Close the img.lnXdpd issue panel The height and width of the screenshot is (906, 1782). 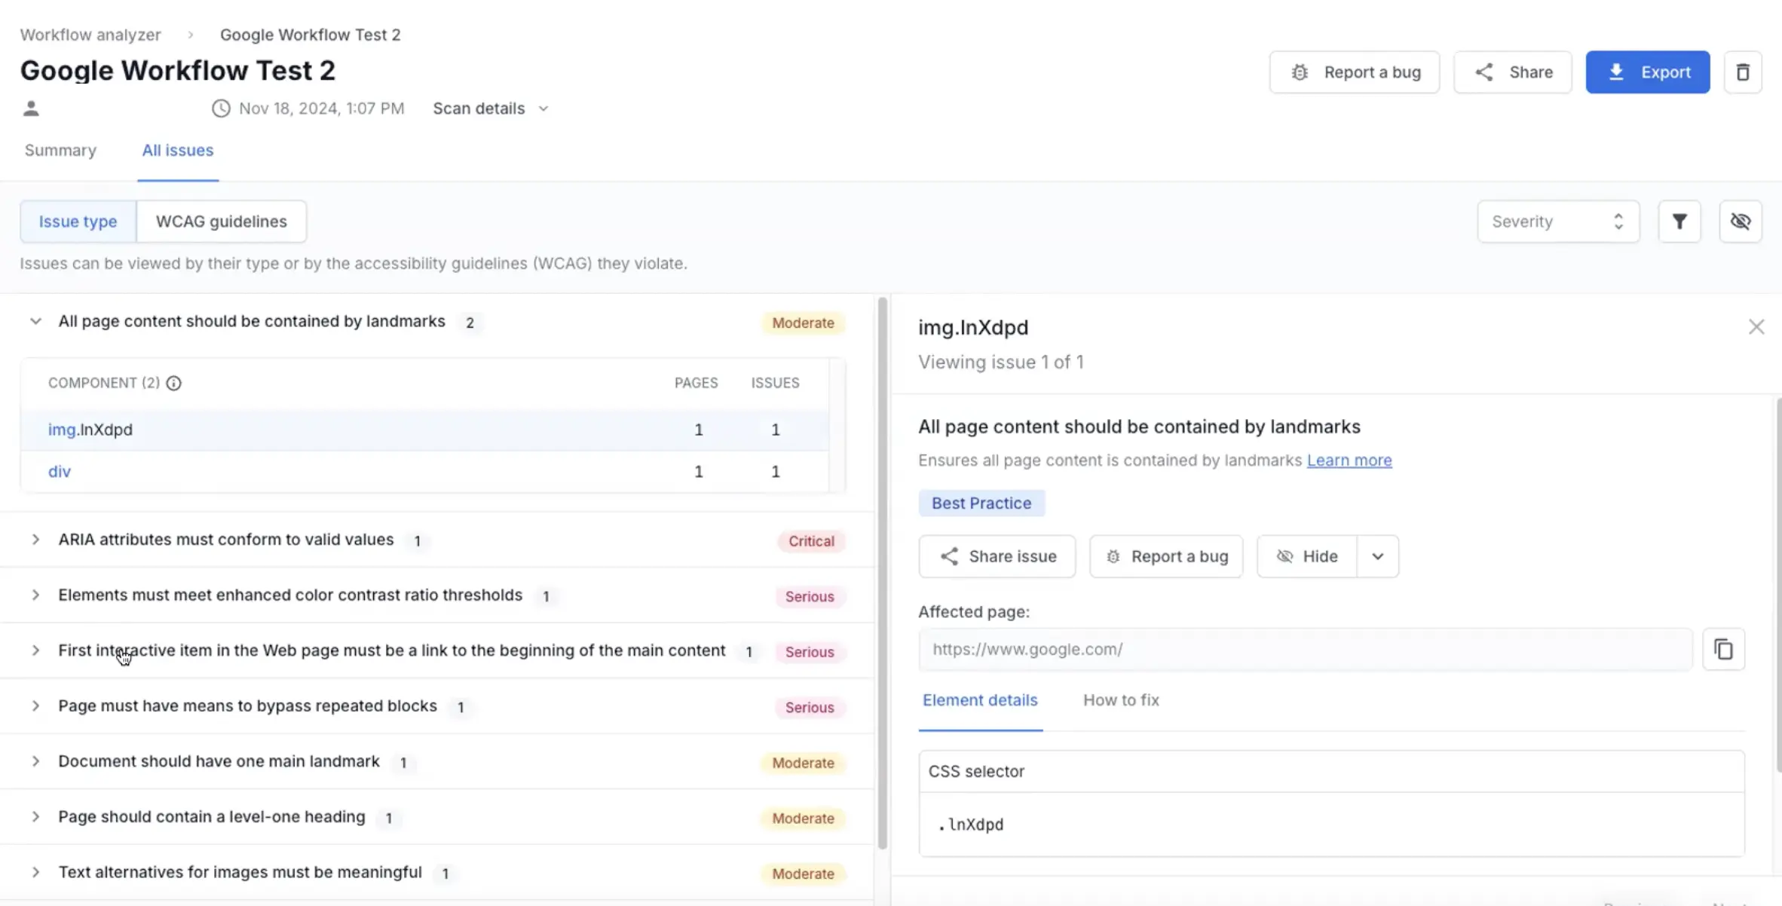[1756, 327]
